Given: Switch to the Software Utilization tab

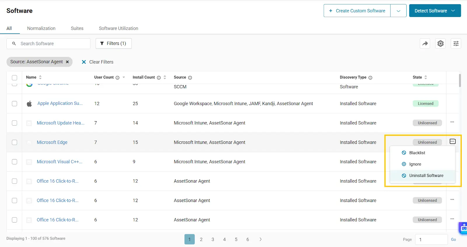Looking at the screenshot, I should click(x=119, y=28).
